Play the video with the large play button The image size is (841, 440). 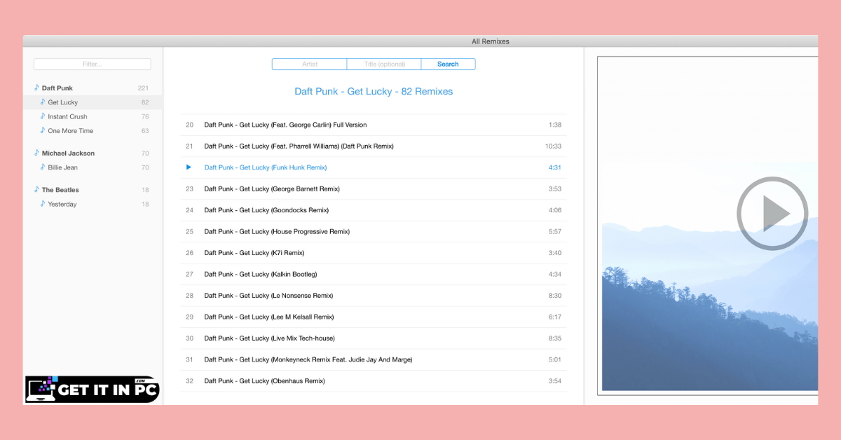click(772, 213)
